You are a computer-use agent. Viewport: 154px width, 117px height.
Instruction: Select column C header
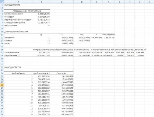pos(62,2)
